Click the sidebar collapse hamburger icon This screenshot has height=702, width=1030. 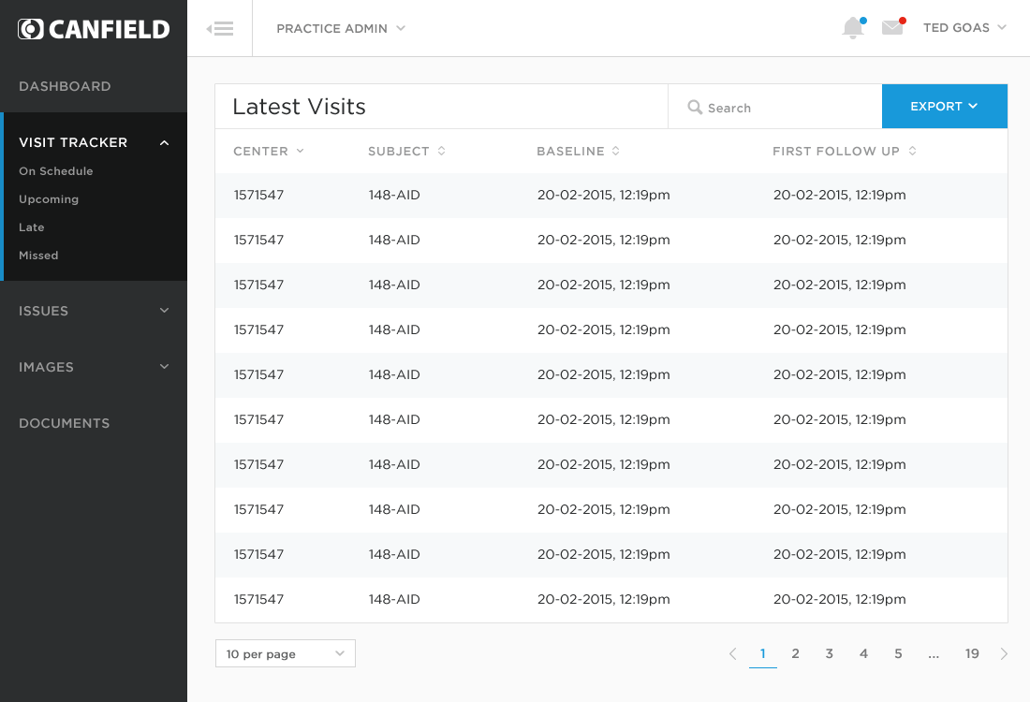220,28
